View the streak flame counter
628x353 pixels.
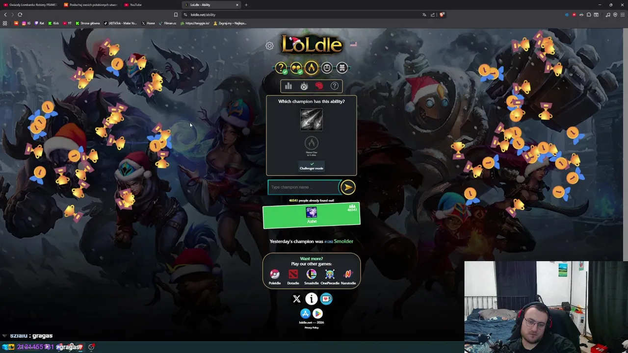pos(304,86)
